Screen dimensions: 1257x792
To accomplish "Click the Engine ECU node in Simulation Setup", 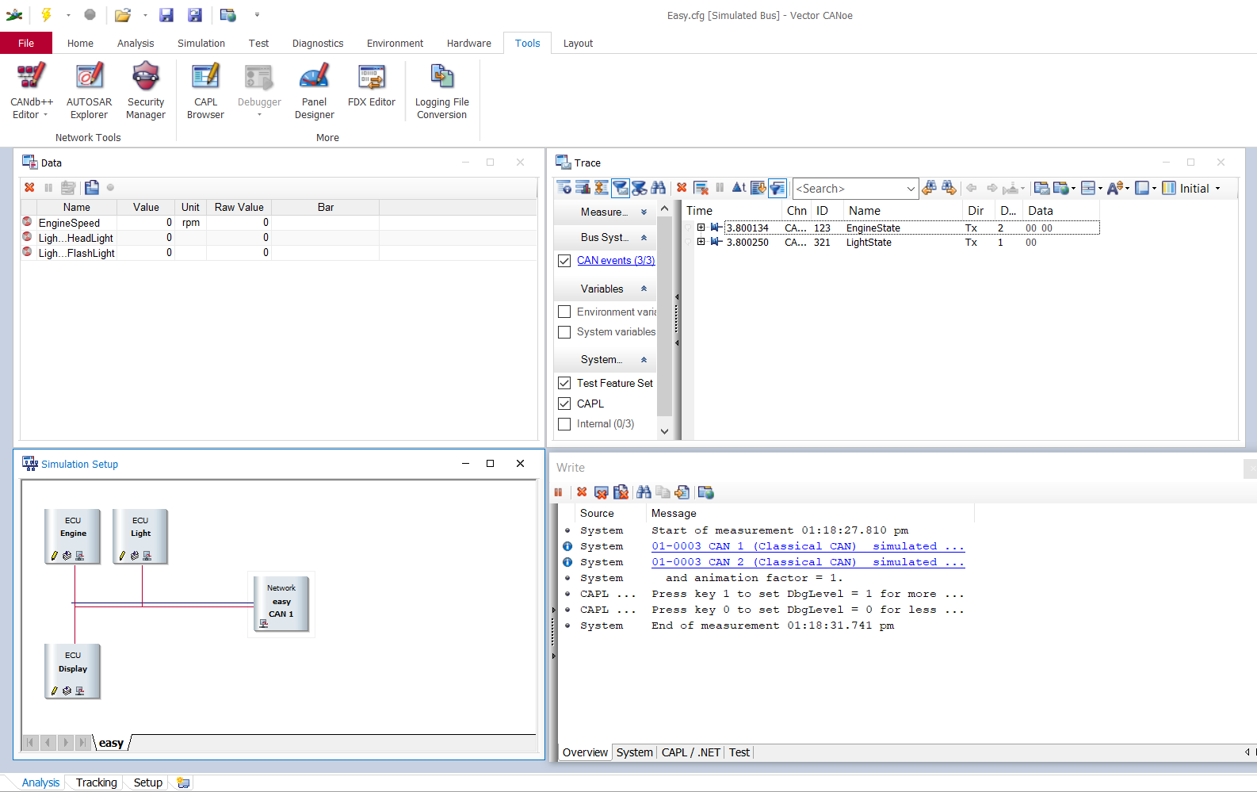I will click(73, 536).
